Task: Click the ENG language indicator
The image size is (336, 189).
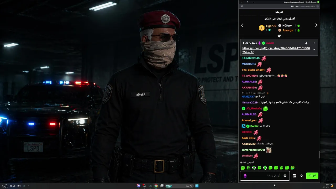Action: (x=19, y=186)
